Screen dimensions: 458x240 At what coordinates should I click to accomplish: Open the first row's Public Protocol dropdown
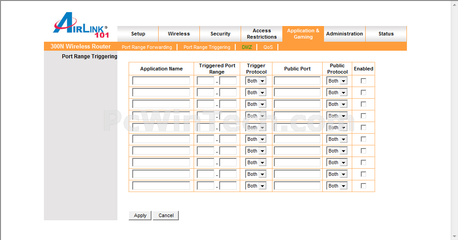pos(337,81)
